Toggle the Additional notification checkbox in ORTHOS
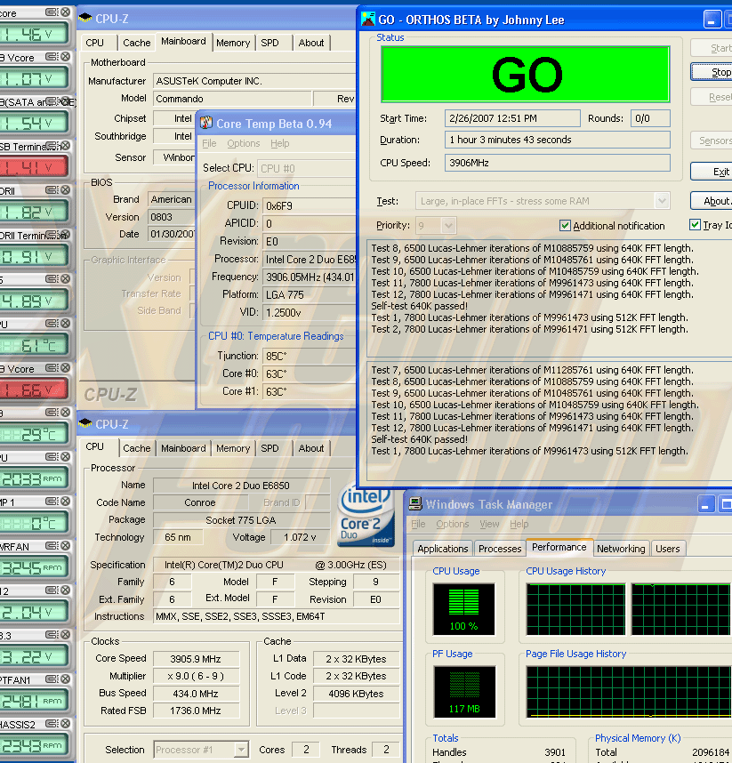The width and height of the screenshot is (732, 763). (x=565, y=225)
